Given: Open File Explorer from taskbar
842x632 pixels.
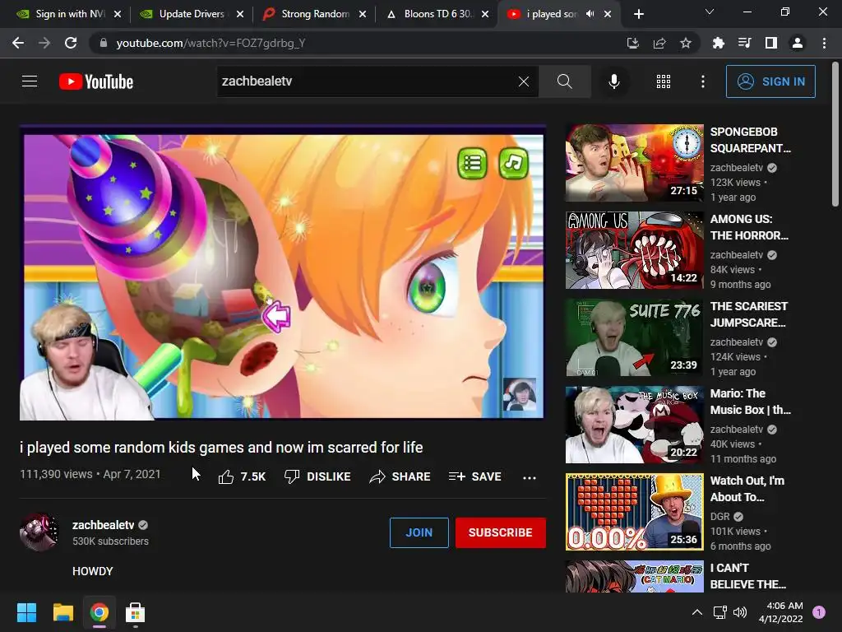Looking at the screenshot, I should [x=62, y=612].
